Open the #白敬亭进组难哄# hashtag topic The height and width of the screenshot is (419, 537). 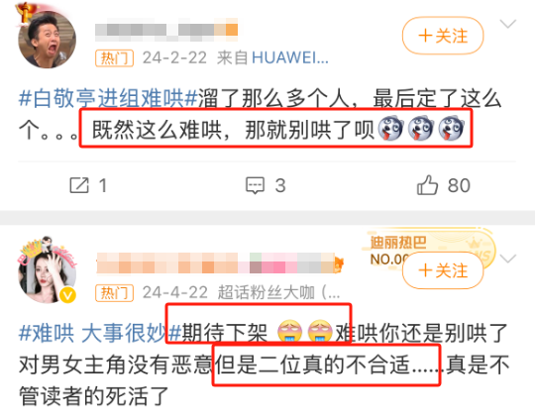point(108,99)
